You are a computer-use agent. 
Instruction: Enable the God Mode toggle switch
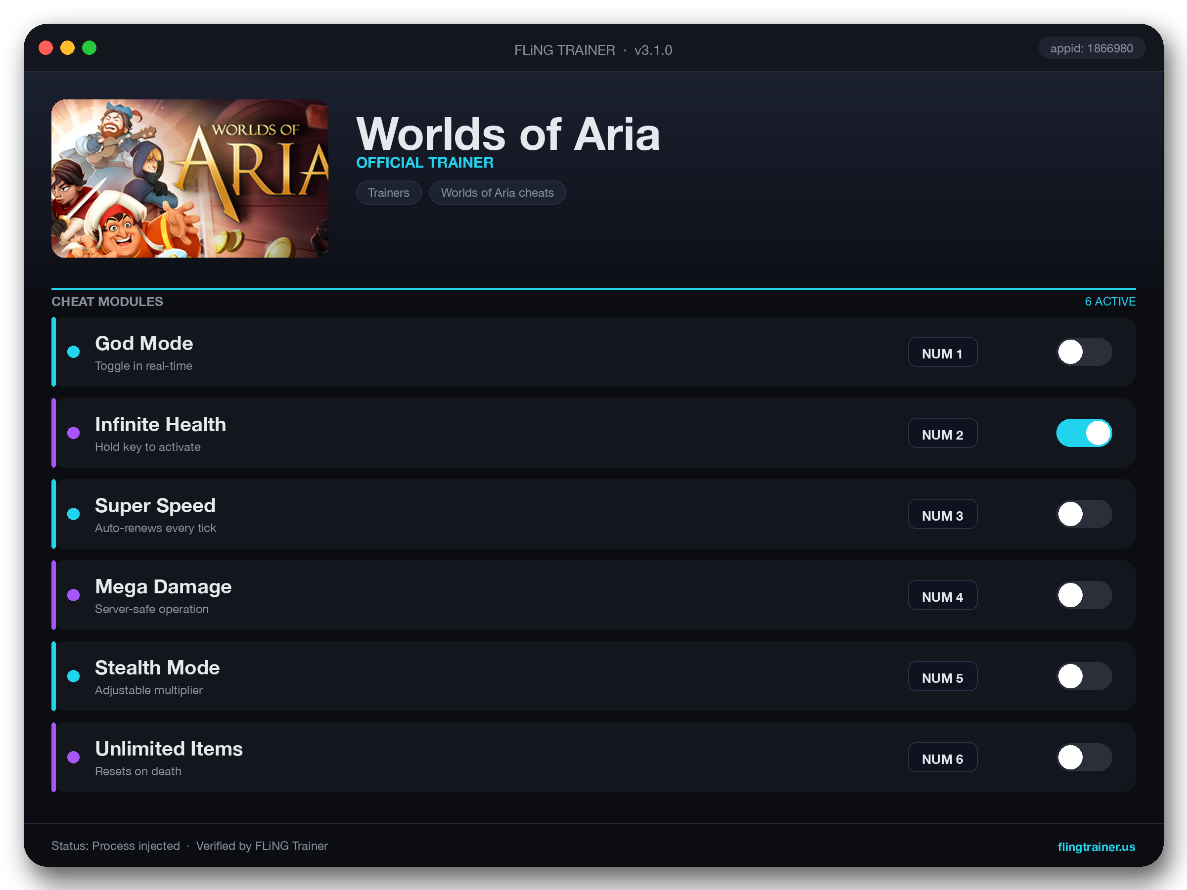point(1084,352)
